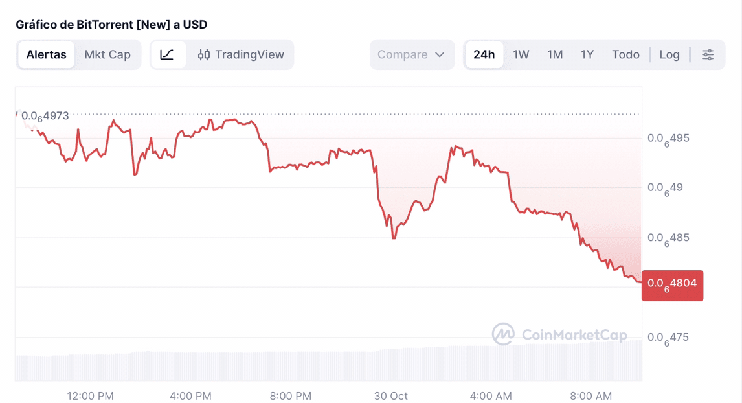Expand the Compare dropdown
742x403 pixels.
[411, 54]
